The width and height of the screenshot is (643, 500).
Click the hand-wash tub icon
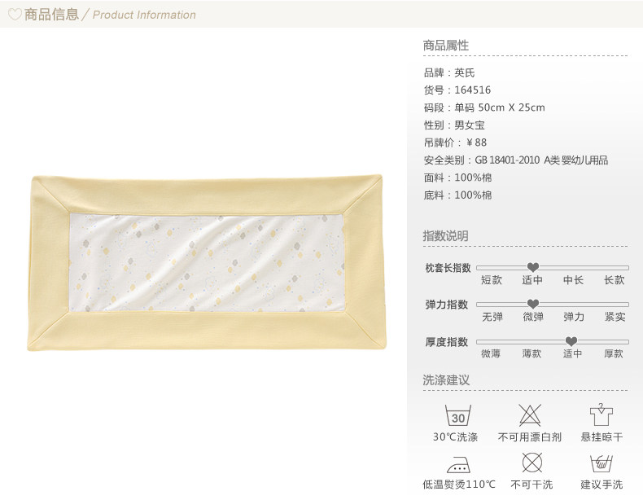click(x=601, y=463)
